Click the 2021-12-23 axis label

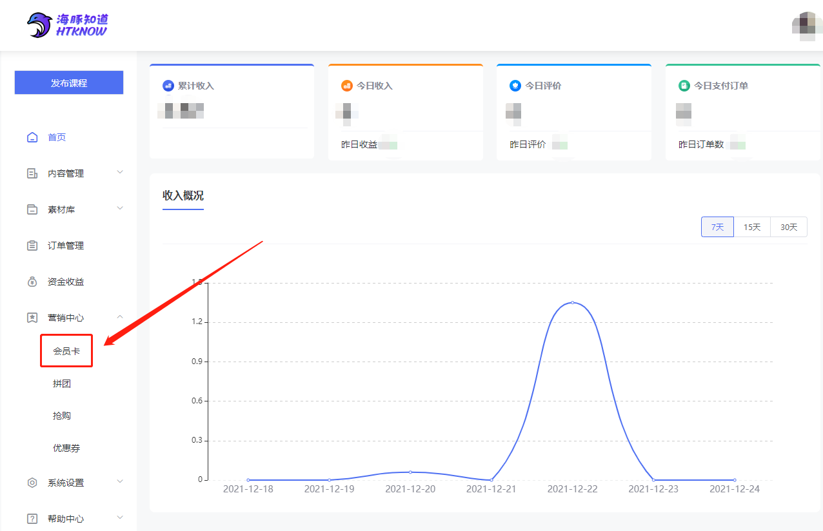point(653,489)
